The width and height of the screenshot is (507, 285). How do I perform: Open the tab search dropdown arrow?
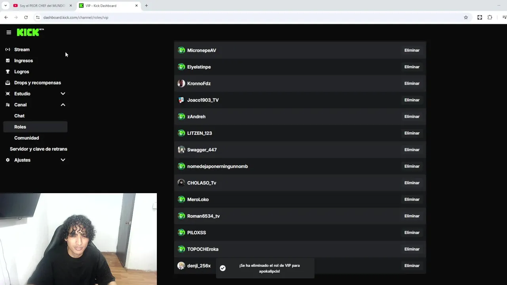coord(6,6)
